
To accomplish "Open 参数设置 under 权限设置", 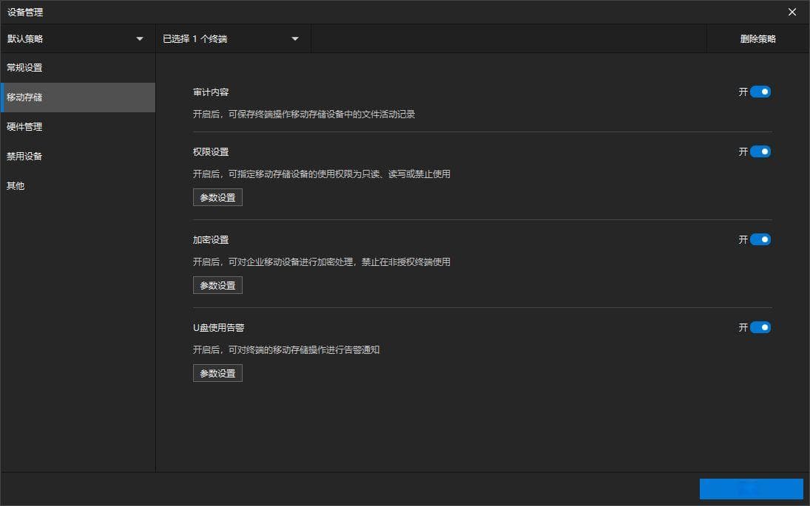I will tap(217, 197).
